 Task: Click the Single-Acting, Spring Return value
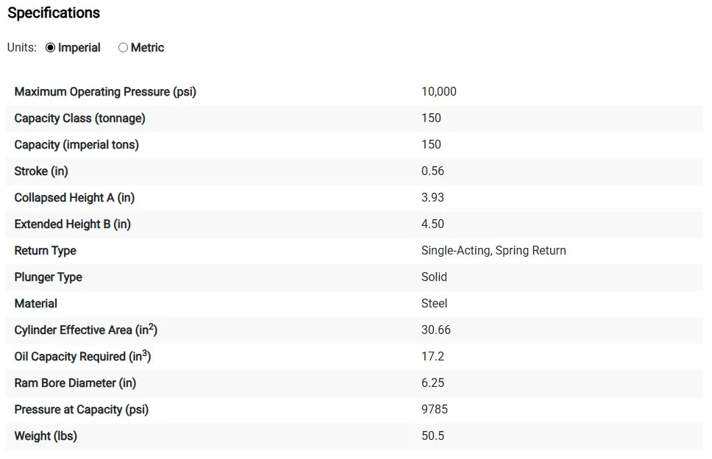(x=494, y=251)
